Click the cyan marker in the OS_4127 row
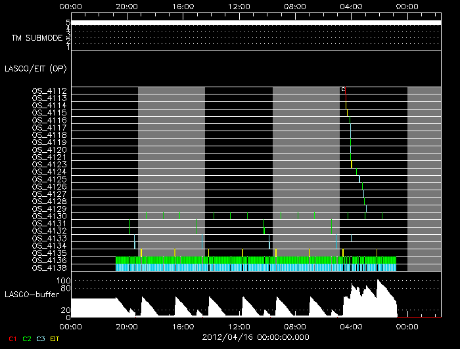The height and width of the screenshot is (349, 460). coord(364,194)
